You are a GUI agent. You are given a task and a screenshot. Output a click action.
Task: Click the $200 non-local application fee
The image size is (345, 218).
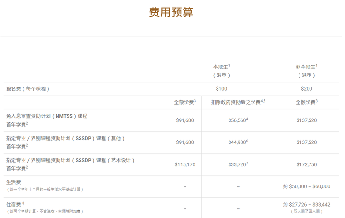tap(306, 89)
